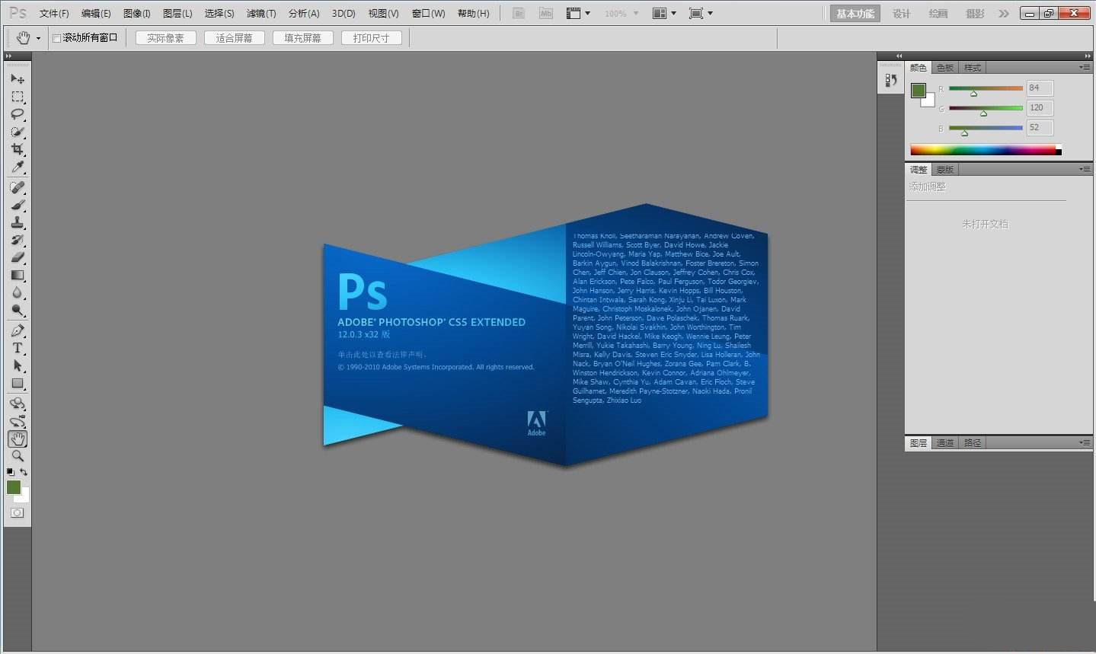Click the 适合屏幕 button
The image size is (1096, 654).
click(234, 38)
